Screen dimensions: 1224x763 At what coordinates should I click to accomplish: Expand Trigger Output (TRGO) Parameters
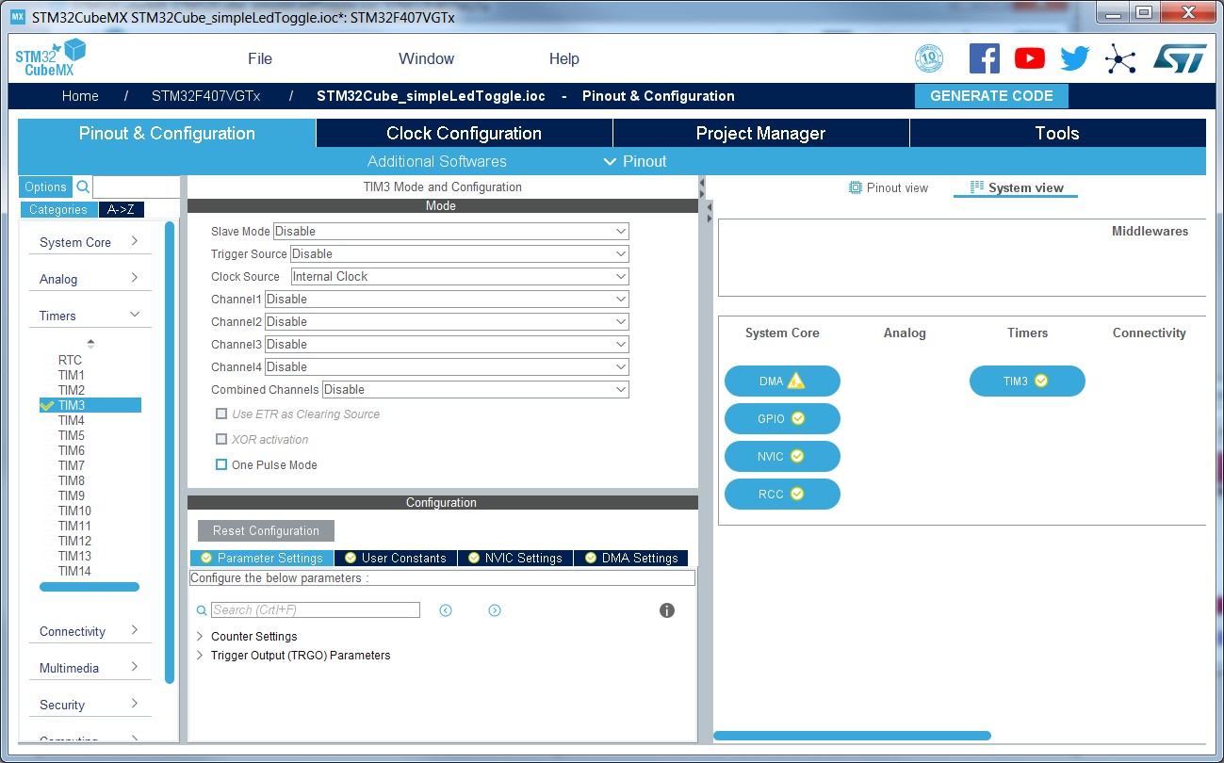200,655
